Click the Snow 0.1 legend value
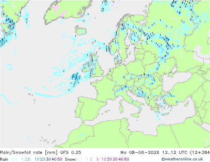Viewport: 210px width, 162px height. point(79,159)
